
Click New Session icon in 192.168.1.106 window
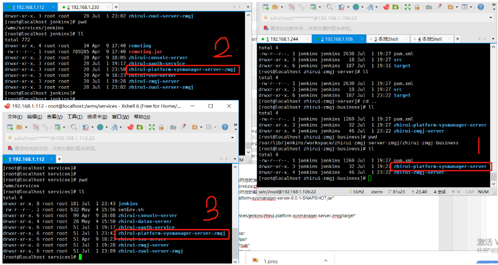point(266,6)
